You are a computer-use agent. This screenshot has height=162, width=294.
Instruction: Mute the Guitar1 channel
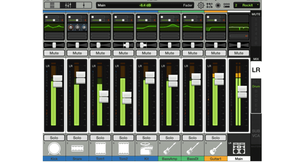[x=216, y=53]
